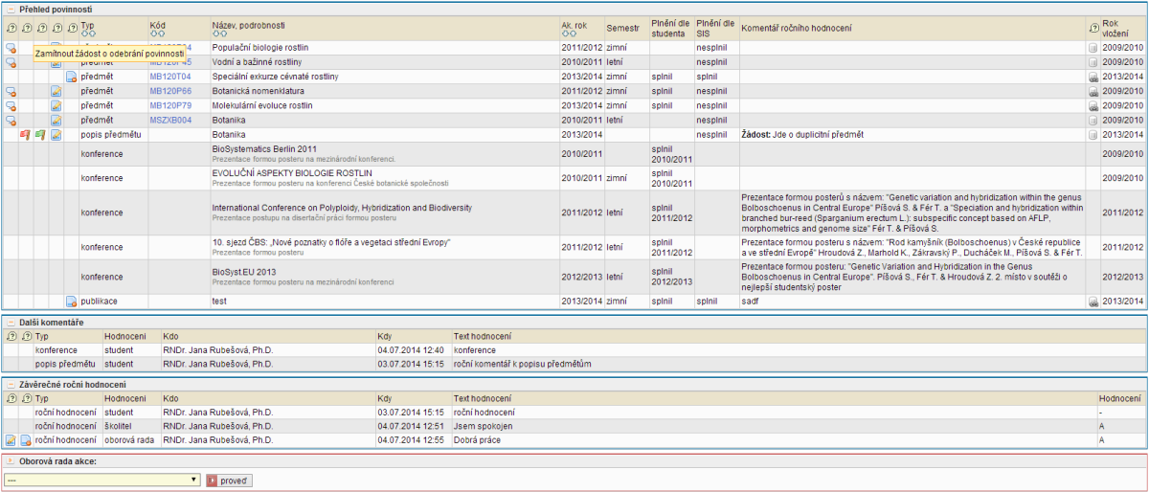Click the proveď button
The height and width of the screenshot is (492, 1149).
coord(229,480)
